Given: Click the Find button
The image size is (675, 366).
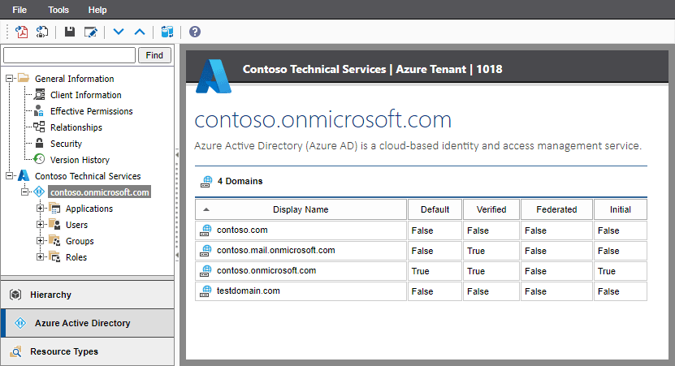Looking at the screenshot, I should tap(154, 55).
